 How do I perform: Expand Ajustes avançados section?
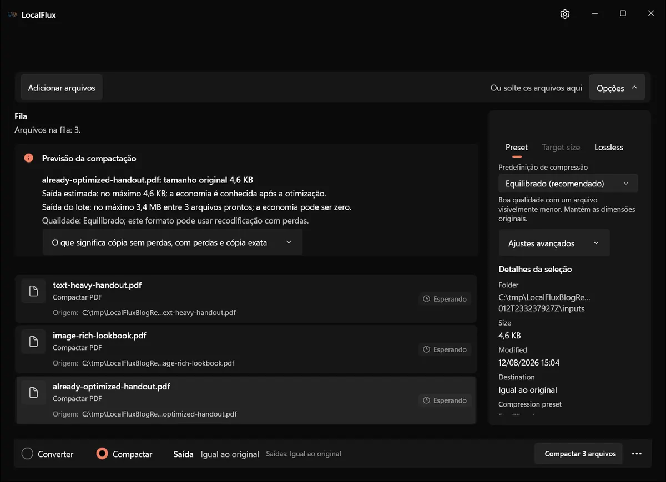pos(554,243)
